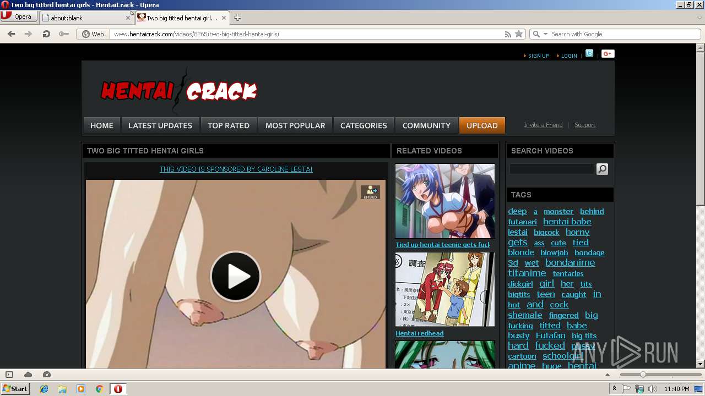The height and width of the screenshot is (396, 705).
Task: Open Windows Media Player from taskbar
Action: point(81,389)
